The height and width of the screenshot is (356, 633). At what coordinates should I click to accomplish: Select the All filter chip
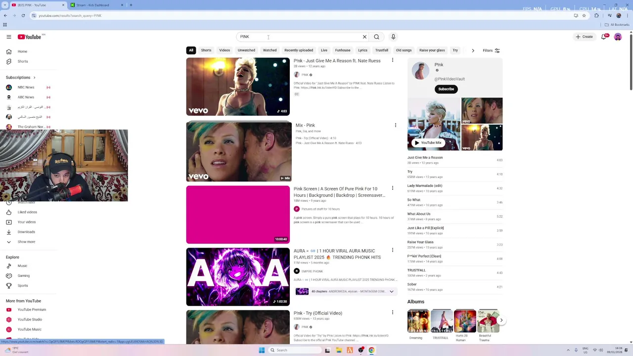coord(191,50)
